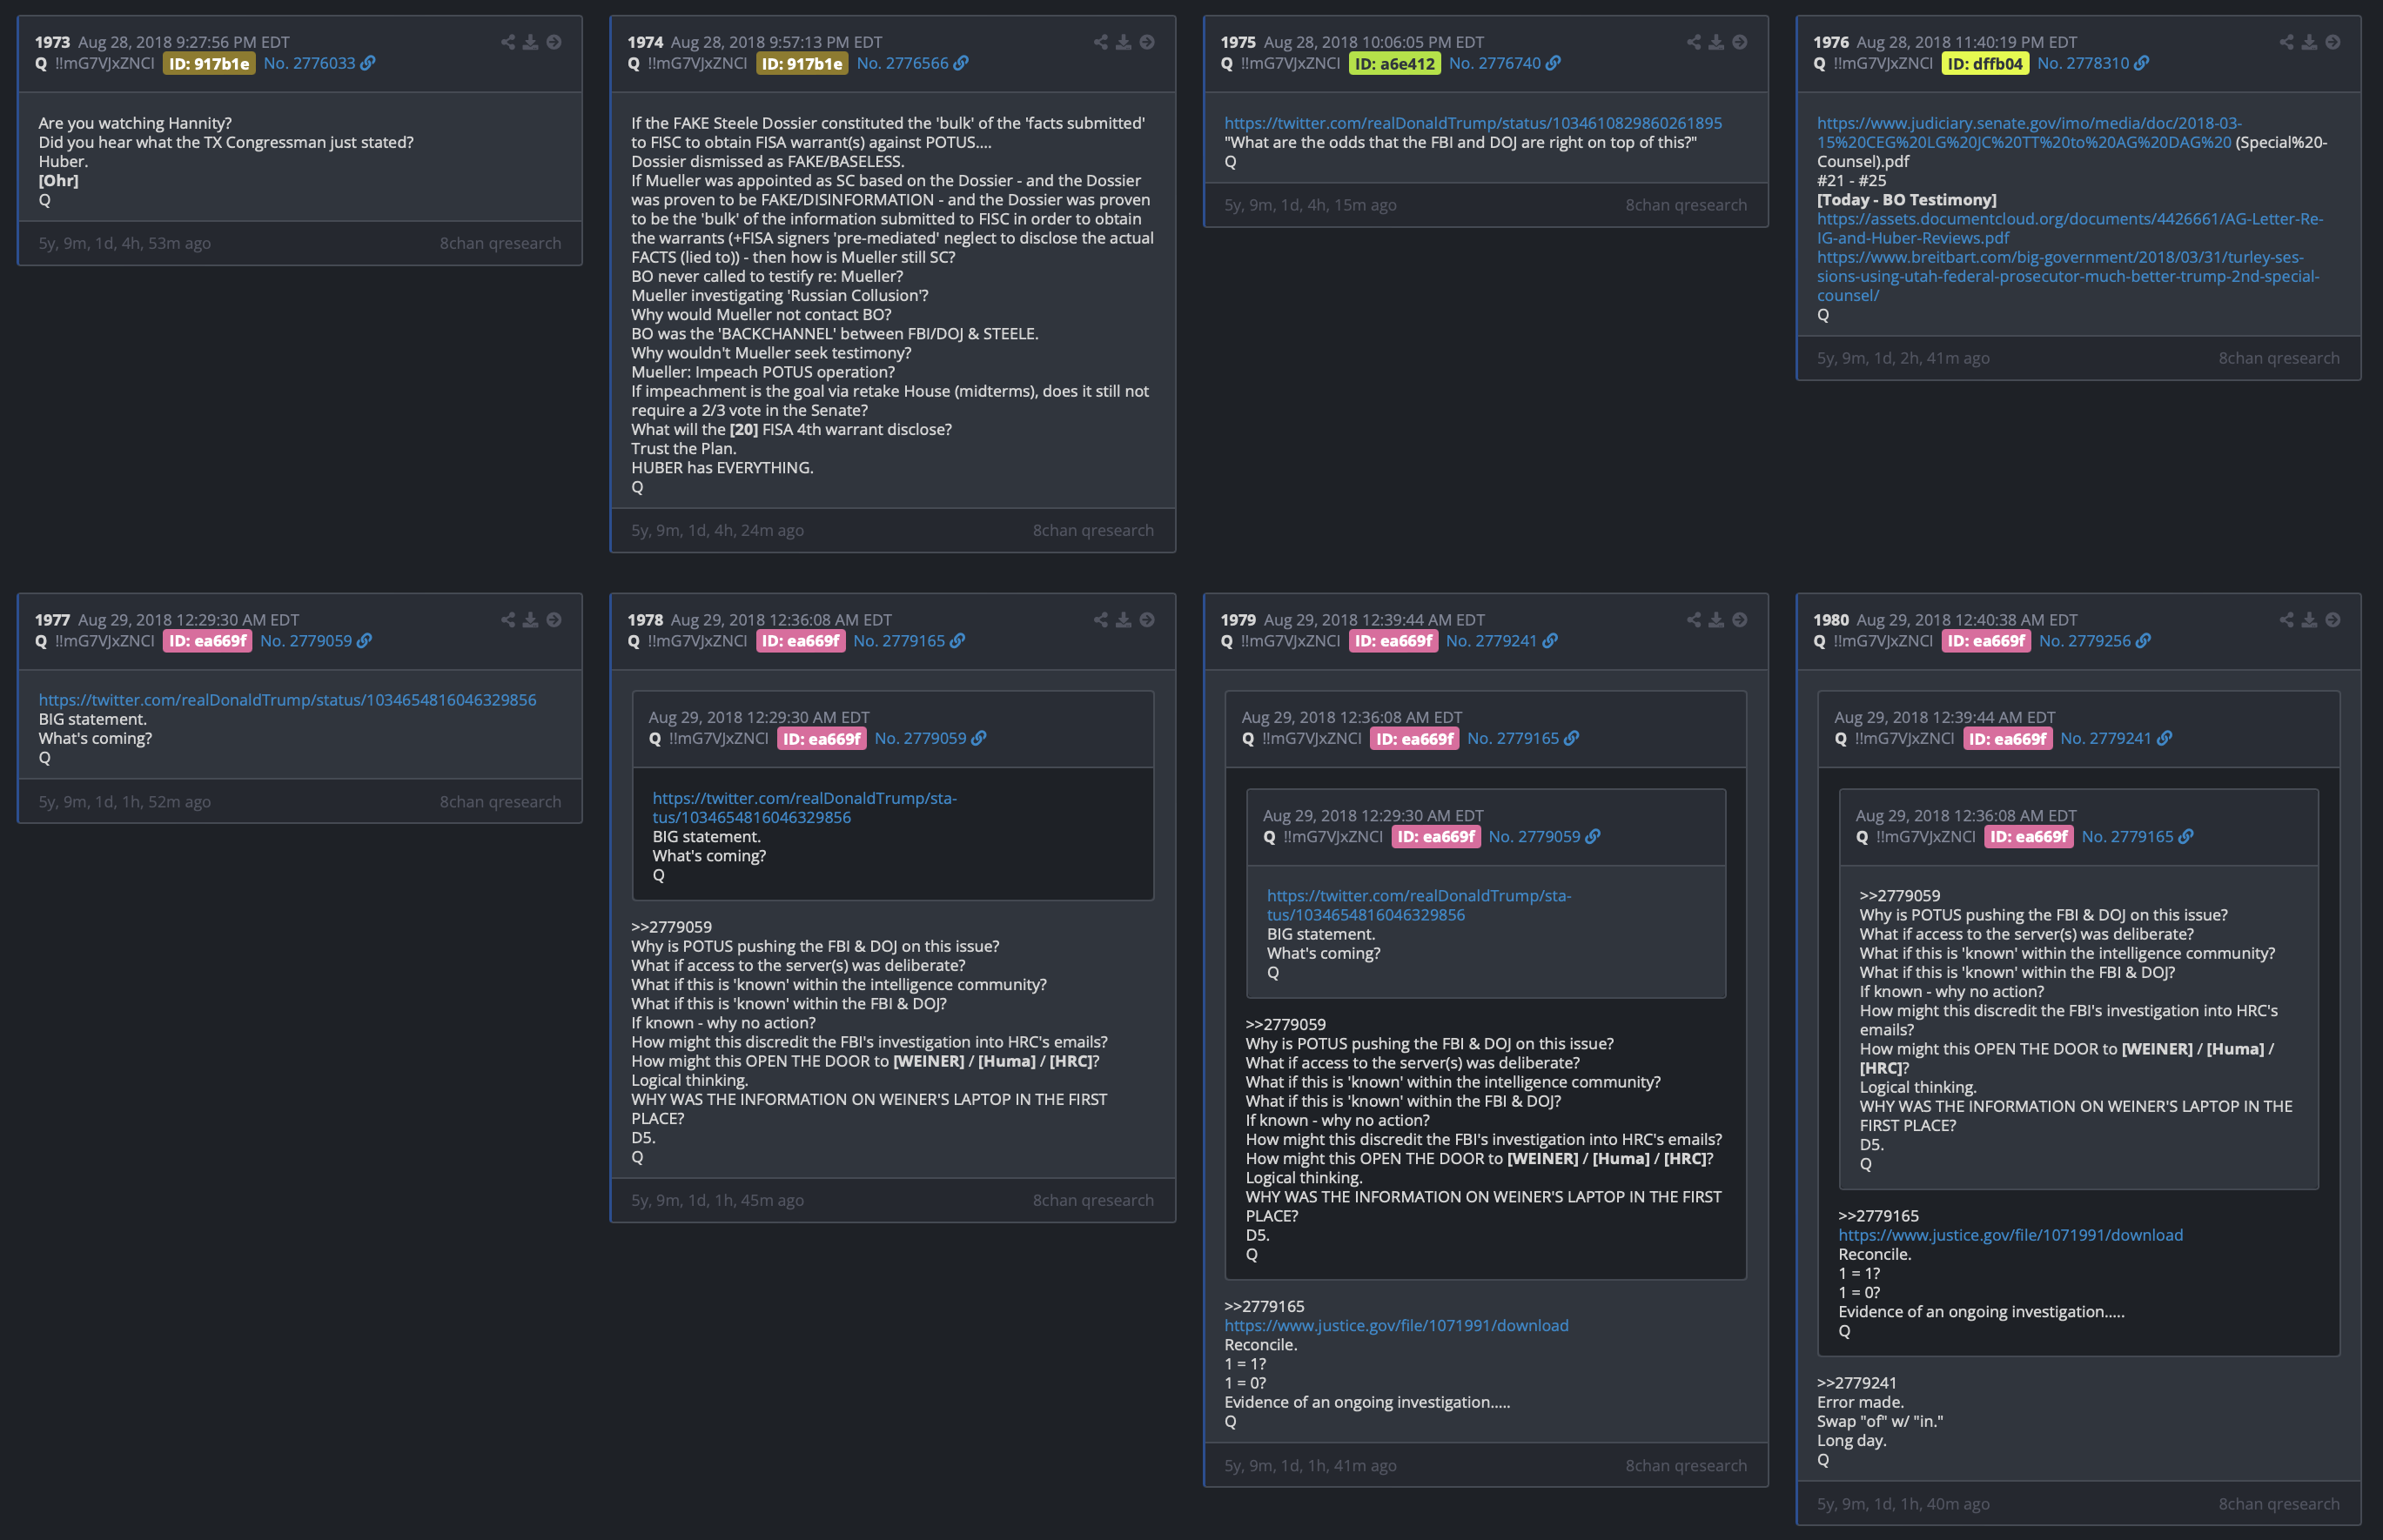Download post 1977
Screen dimensions: 2383x1540
click(531, 620)
